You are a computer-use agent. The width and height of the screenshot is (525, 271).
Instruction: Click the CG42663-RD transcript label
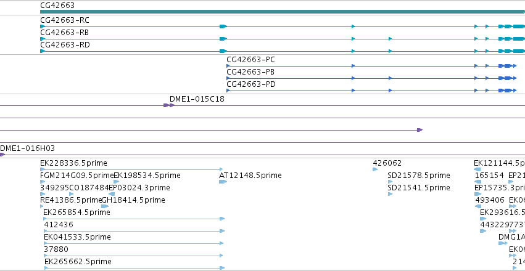coord(65,45)
